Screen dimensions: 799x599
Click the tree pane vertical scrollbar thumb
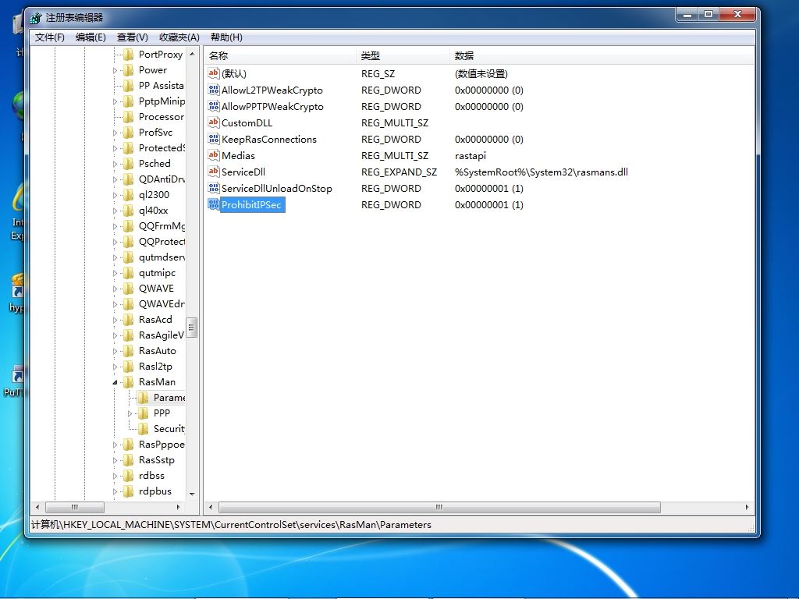pos(192,328)
